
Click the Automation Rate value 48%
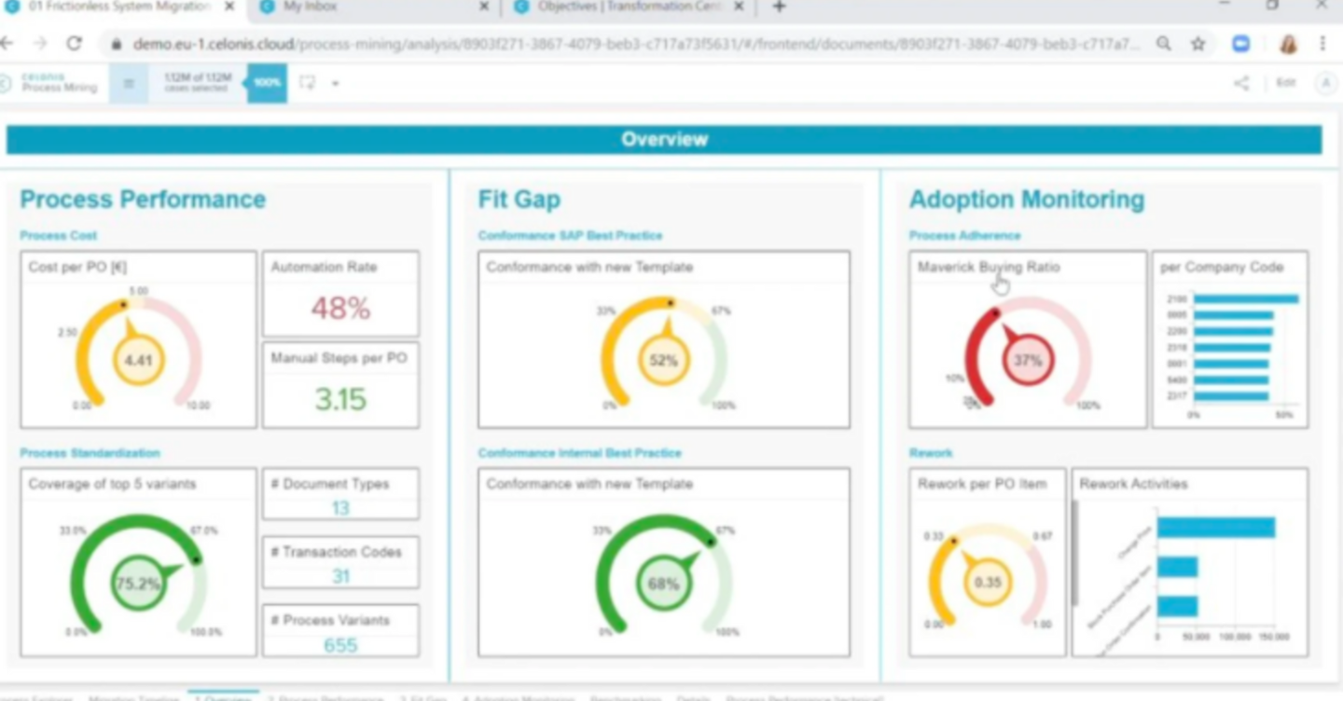(x=340, y=309)
